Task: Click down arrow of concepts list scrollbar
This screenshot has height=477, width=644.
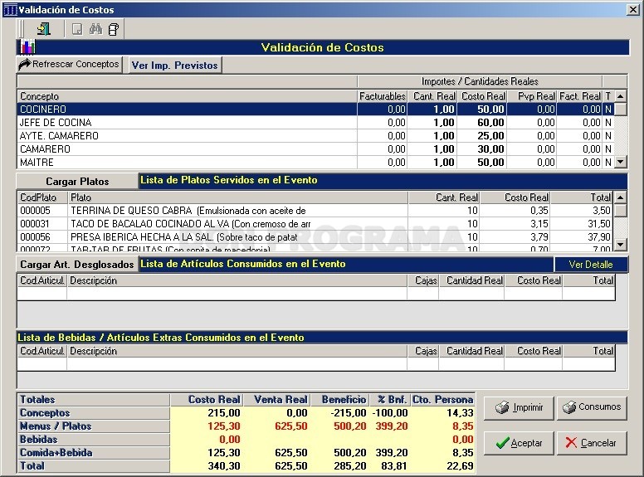Action: pos(621,162)
